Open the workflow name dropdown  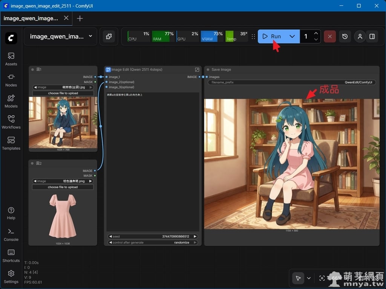click(90, 37)
